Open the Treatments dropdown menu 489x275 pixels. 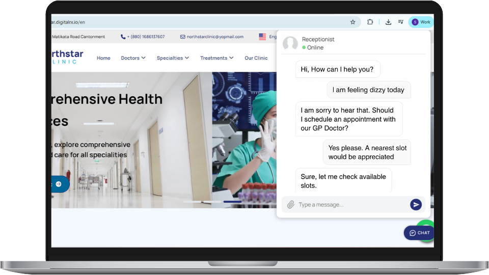(216, 58)
